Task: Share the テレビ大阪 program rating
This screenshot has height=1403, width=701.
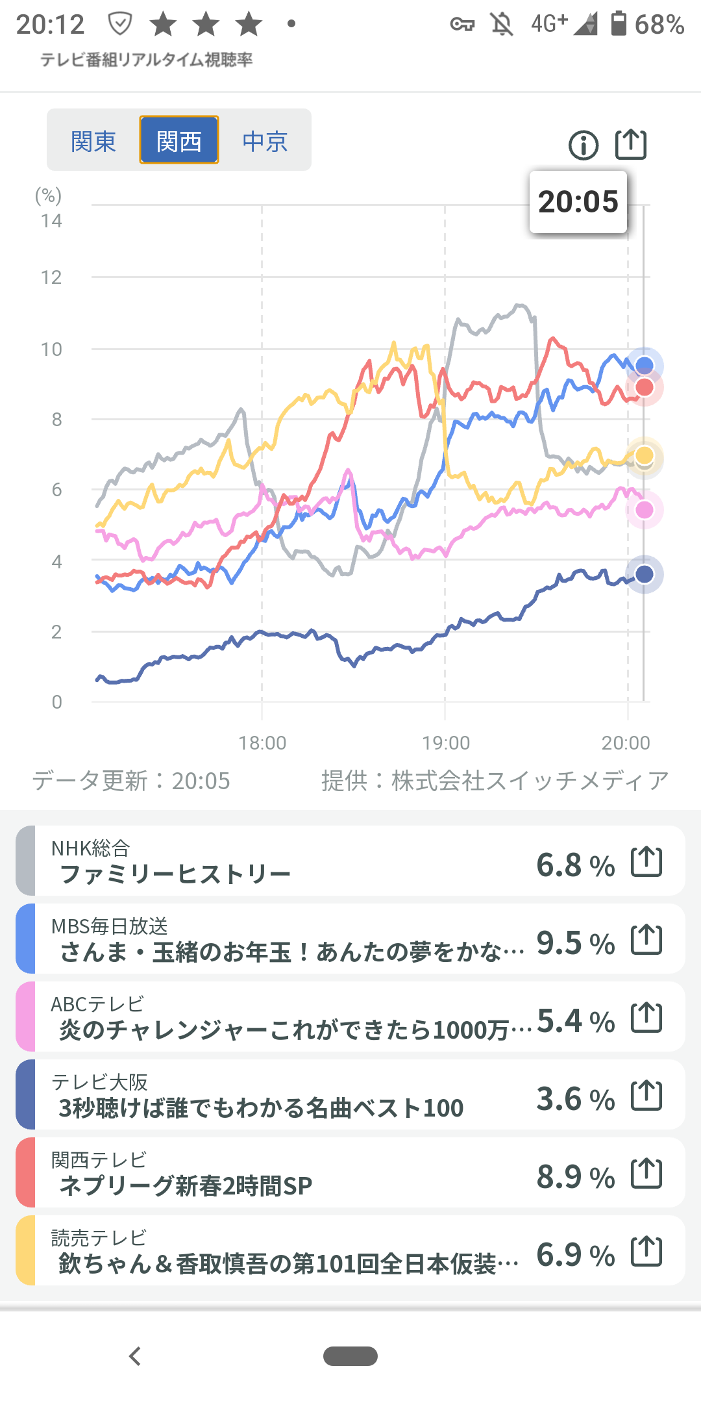Action: tap(646, 1096)
